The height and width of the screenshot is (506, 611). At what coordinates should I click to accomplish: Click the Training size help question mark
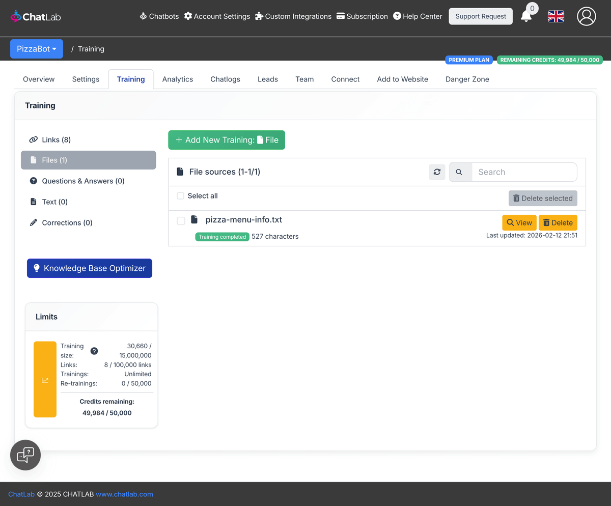[x=94, y=351]
